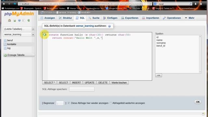Viewport: 208px width, 117px height.
Task: Click the DELETE button
Action: [x=103, y=83]
